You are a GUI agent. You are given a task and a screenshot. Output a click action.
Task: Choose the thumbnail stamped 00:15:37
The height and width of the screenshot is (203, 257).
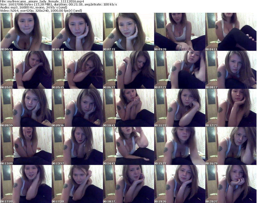click(x=179, y=146)
